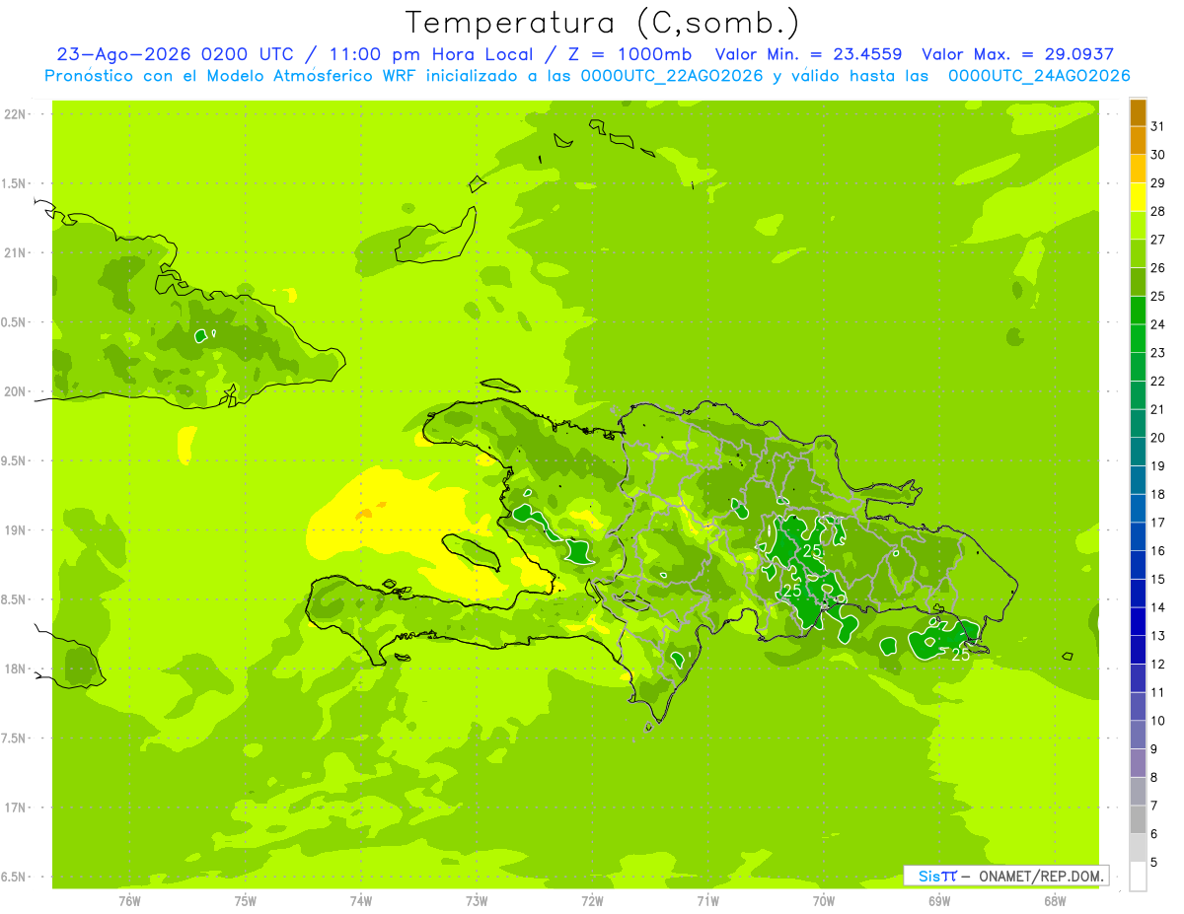The height and width of the screenshot is (914, 1184).
Task: Pick the color swatch between 30 and 31
Action: [1138, 140]
